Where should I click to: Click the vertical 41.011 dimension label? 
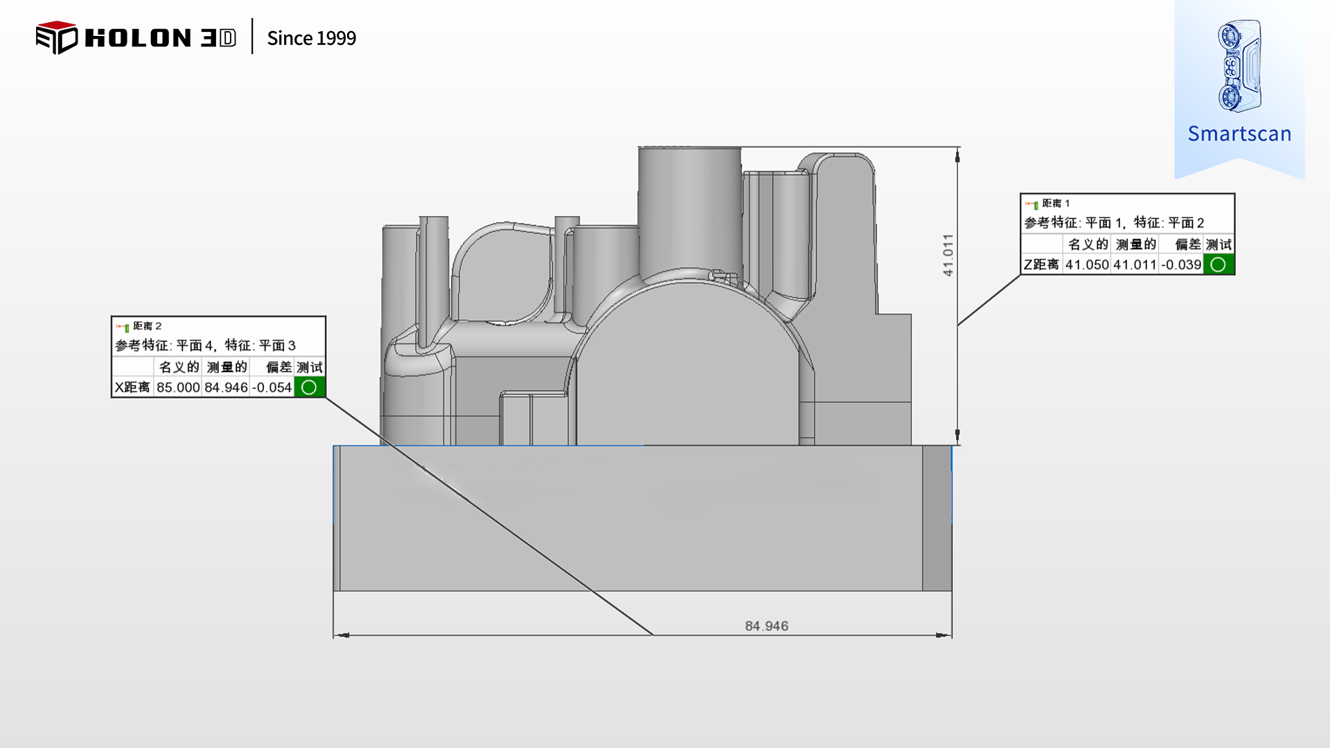[x=948, y=255]
